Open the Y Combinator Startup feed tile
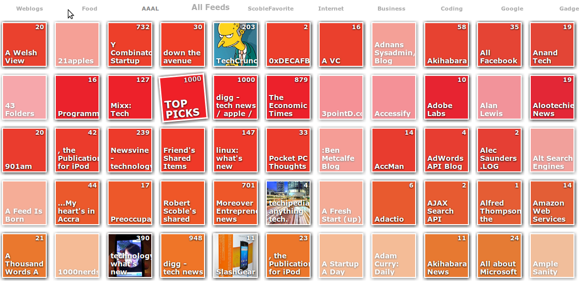Screen dimensions: 579x289 point(130,45)
